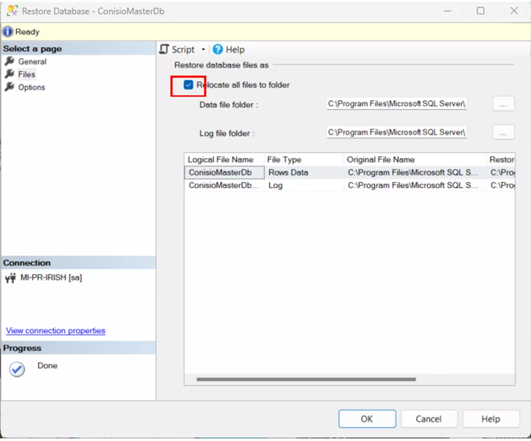The image size is (531, 441).
Task: Click inside the Data file folder path field
Action: (396, 104)
